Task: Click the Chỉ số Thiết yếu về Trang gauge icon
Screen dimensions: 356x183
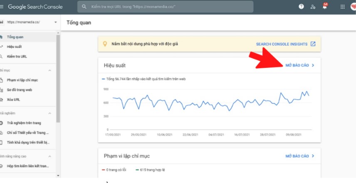Action: point(1,133)
